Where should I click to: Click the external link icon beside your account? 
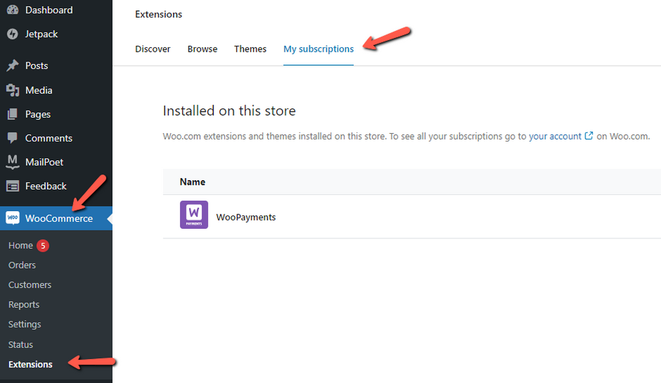coord(588,136)
